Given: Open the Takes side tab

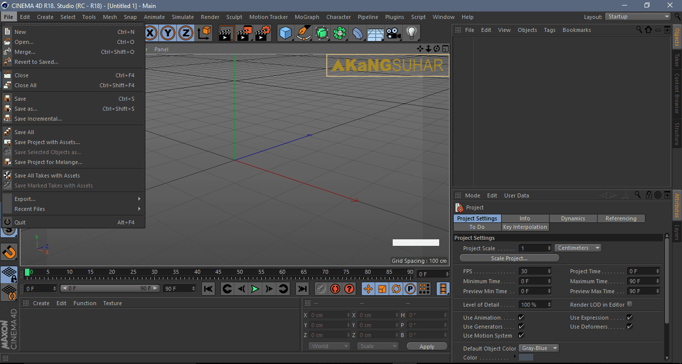Looking at the screenshot, I should click(677, 60).
